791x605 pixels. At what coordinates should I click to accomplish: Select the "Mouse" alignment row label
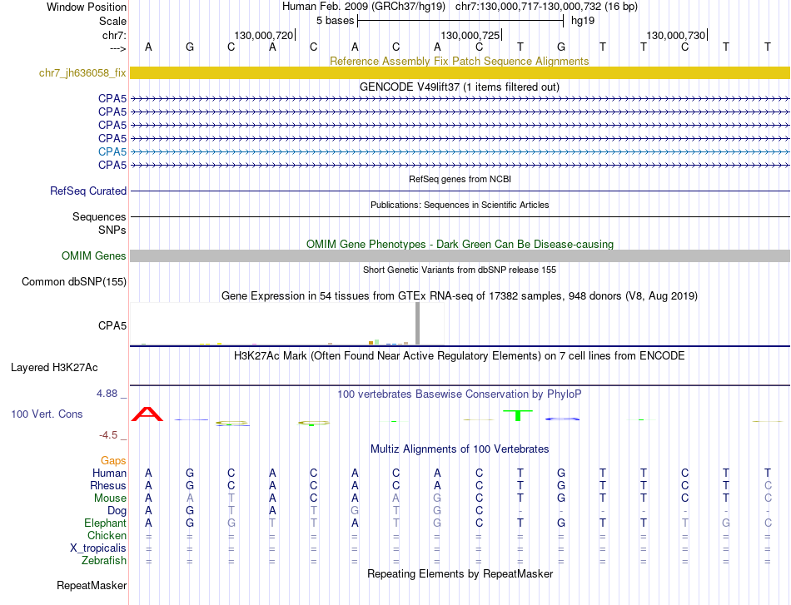click(110, 498)
